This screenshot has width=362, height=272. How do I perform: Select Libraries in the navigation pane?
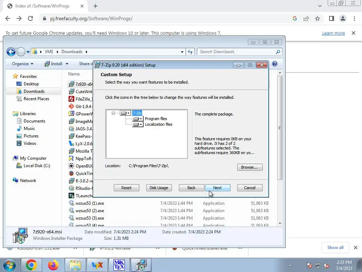pyautogui.click(x=28, y=114)
